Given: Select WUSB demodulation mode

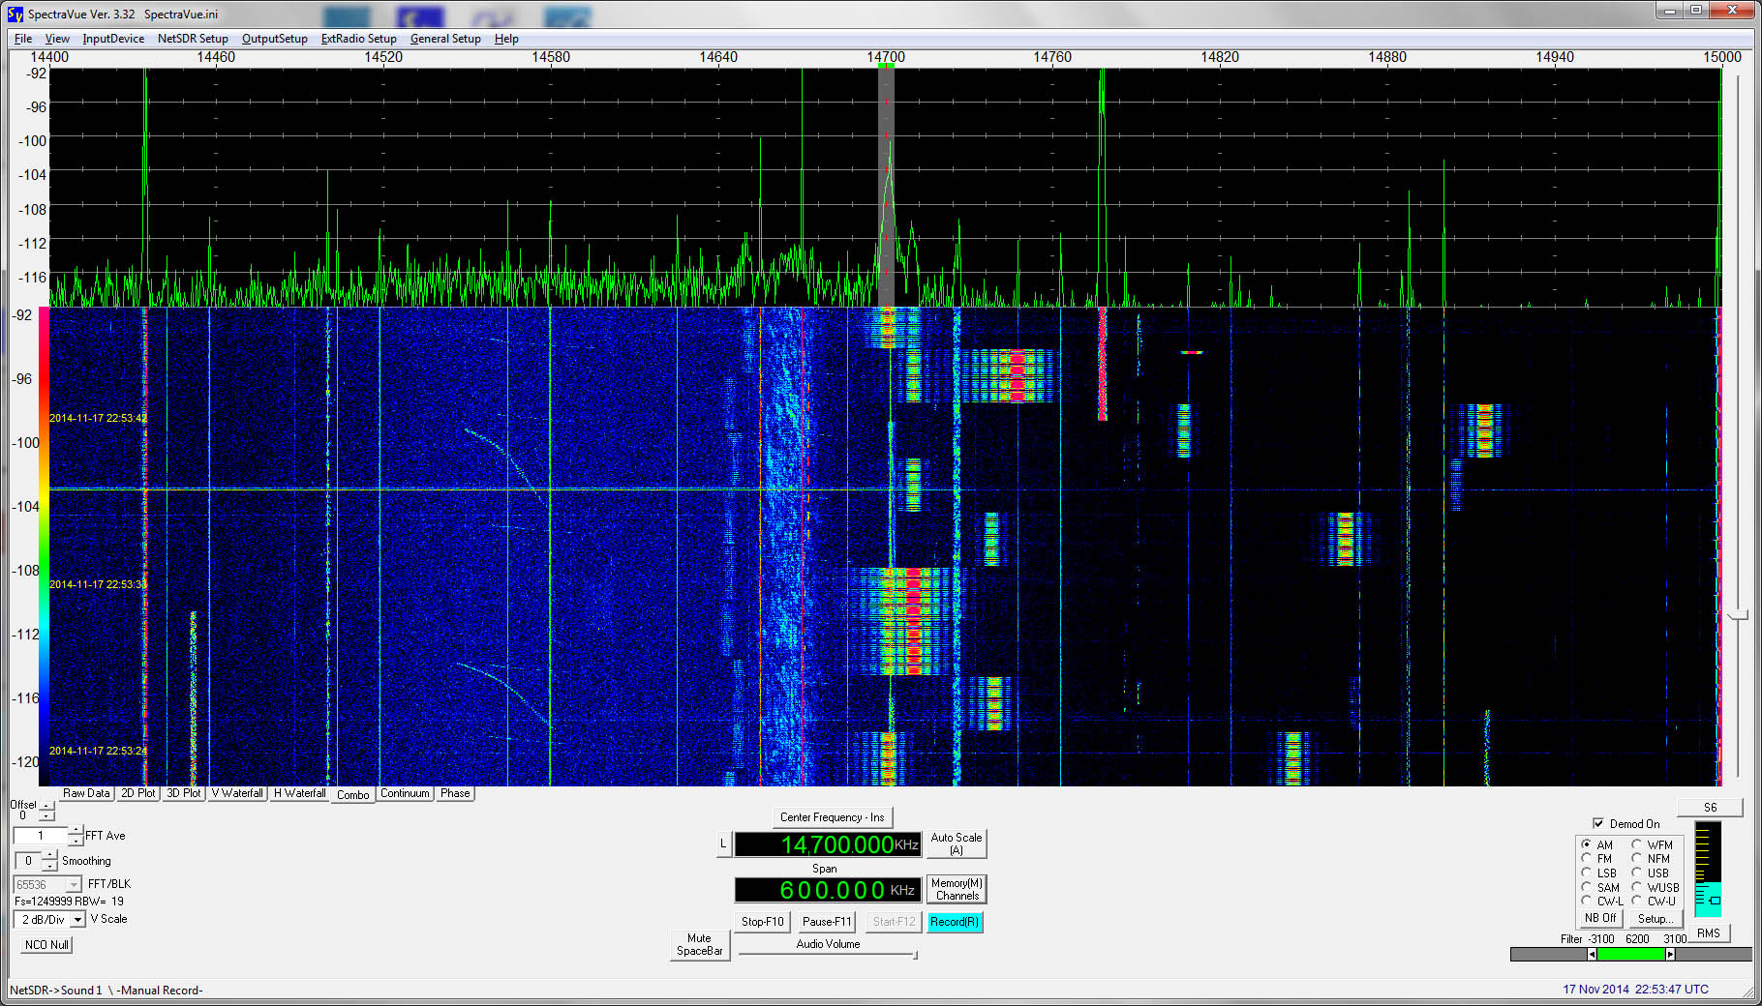Looking at the screenshot, I should (1637, 887).
